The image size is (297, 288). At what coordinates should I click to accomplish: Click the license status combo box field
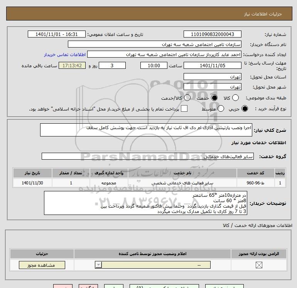click(153, 265)
